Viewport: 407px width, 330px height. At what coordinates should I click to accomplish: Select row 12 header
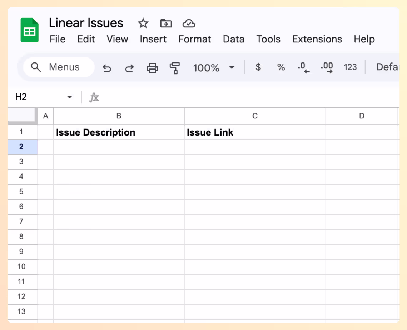click(x=23, y=297)
